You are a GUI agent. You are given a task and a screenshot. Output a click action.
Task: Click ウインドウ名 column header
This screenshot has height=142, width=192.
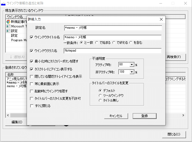[16, 17]
